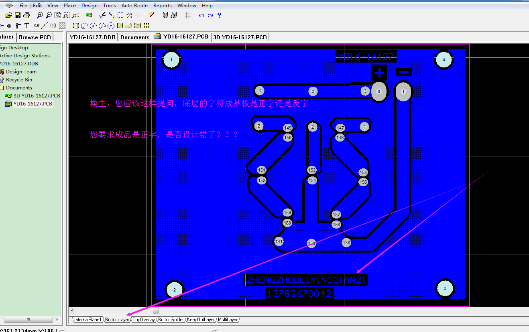The width and height of the screenshot is (529, 332).
Task: Cut the selection with the scissors icon
Action: [102, 15]
